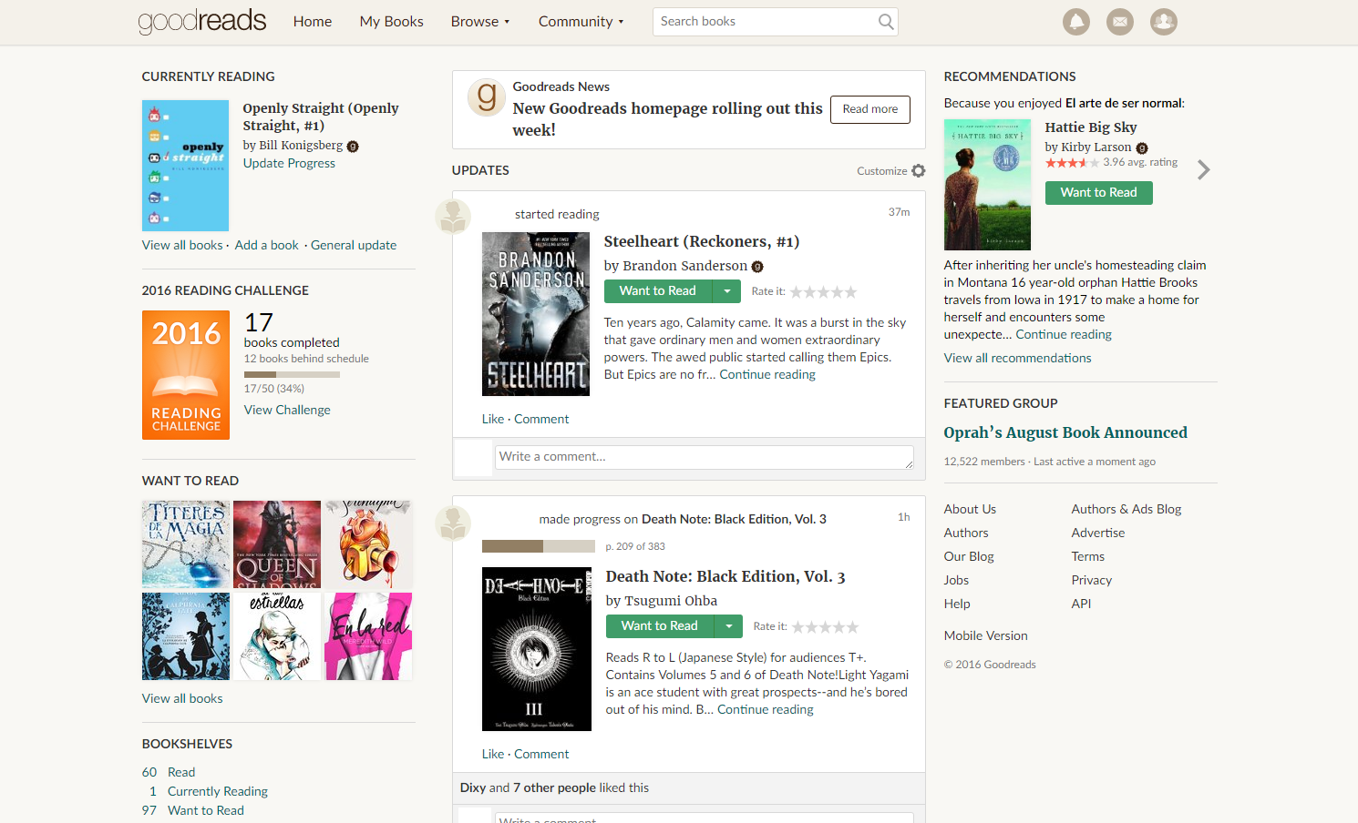Mark Hattie Big Sky as Want to Read

1098,193
